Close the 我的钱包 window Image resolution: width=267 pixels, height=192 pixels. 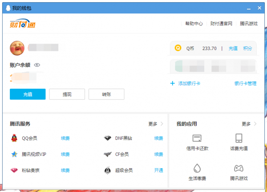click(259, 8)
